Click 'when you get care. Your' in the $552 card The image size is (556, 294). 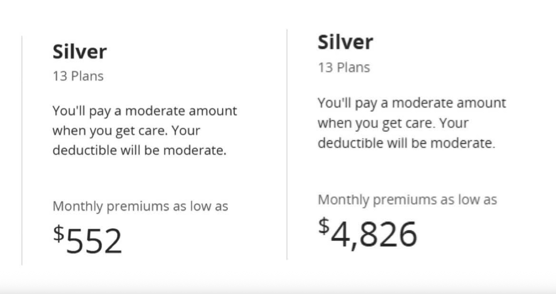pos(126,131)
